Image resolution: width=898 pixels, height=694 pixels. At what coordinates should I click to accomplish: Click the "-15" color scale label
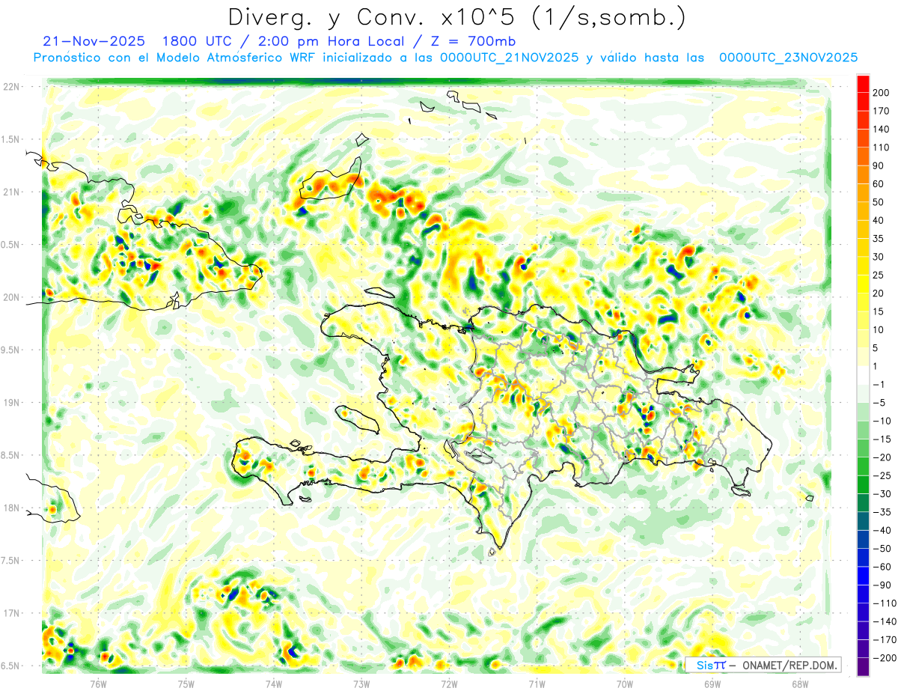click(882, 439)
